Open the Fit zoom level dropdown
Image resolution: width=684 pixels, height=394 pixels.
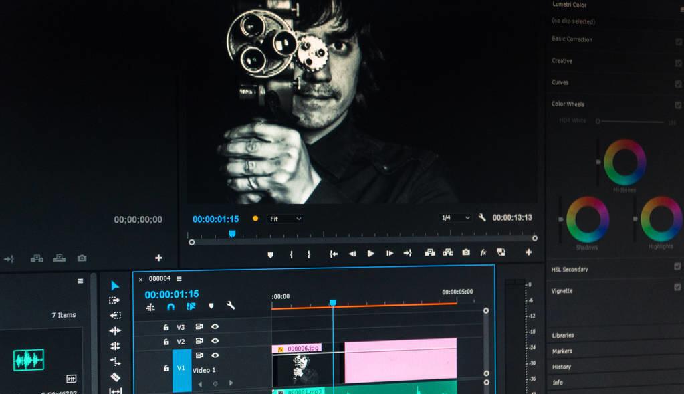[286, 219]
